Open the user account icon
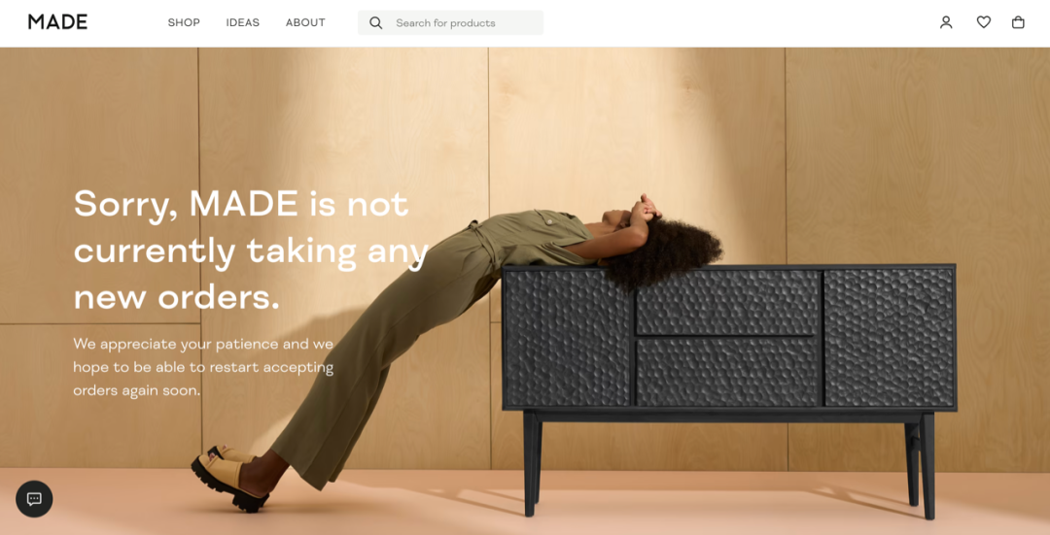This screenshot has width=1050, height=535. (x=946, y=22)
